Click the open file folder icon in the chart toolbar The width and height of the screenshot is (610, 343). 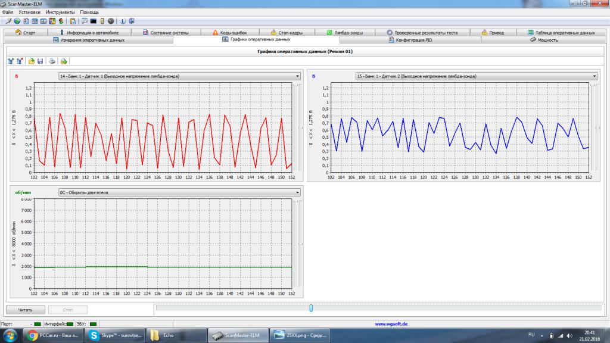click(x=32, y=61)
